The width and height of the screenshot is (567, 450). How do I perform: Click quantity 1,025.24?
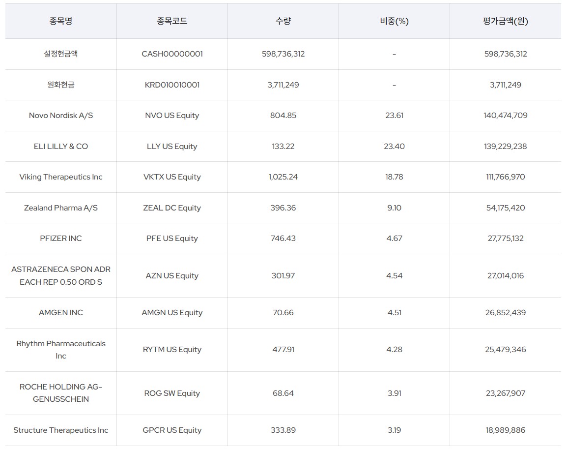[x=283, y=177]
